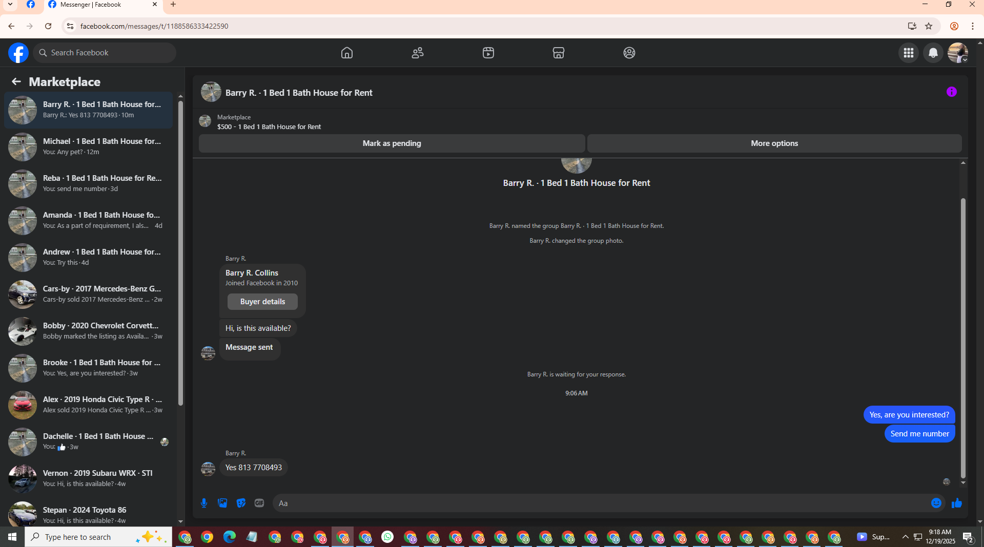
Task: Click the conversation list scrollbar
Action: tap(180, 253)
